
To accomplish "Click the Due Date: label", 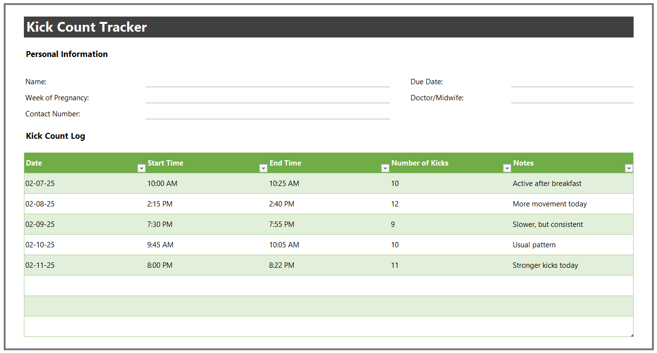I will pyautogui.click(x=426, y=82).
